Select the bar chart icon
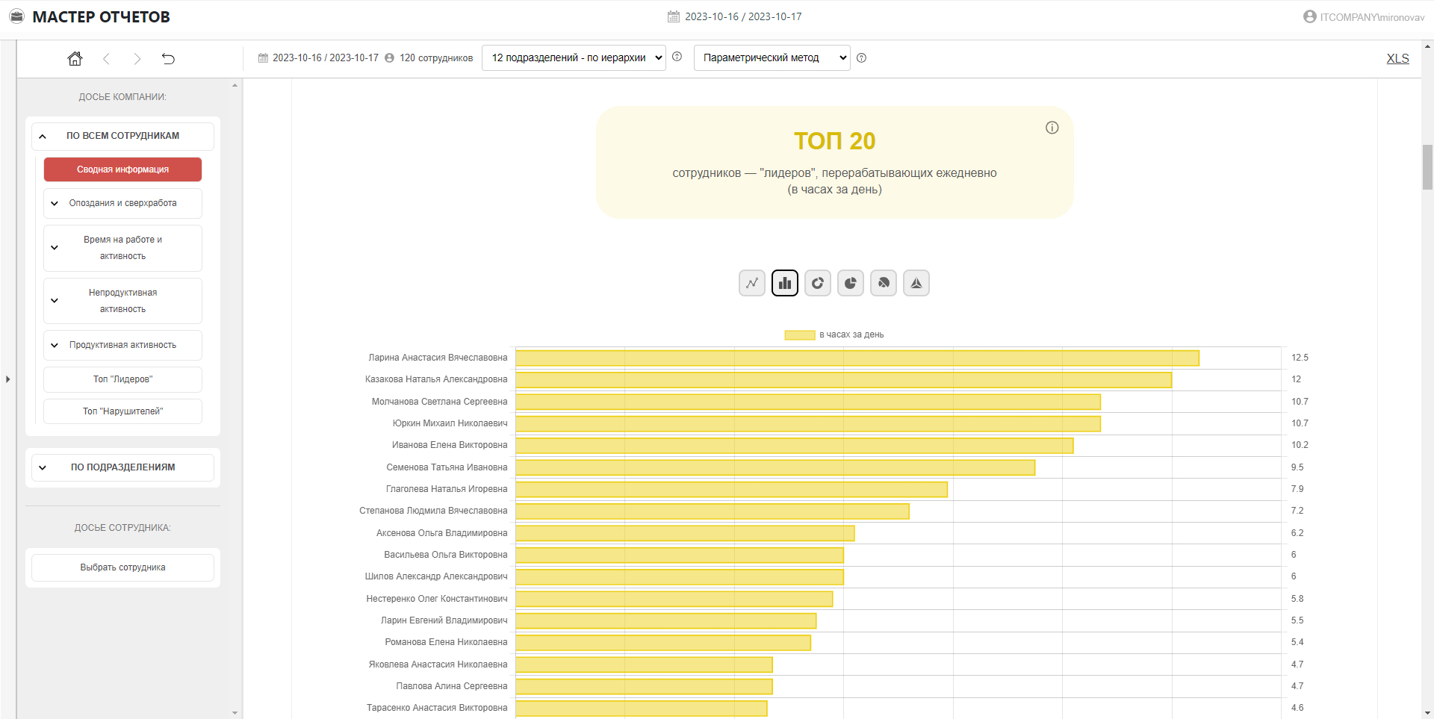The width and height of the screenshot is (1434, 719). (784, 283)
